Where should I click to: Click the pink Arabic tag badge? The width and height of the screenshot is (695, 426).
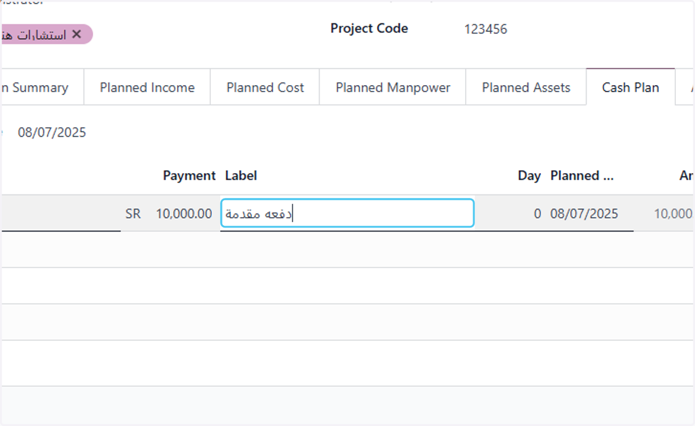coord(46,34)
